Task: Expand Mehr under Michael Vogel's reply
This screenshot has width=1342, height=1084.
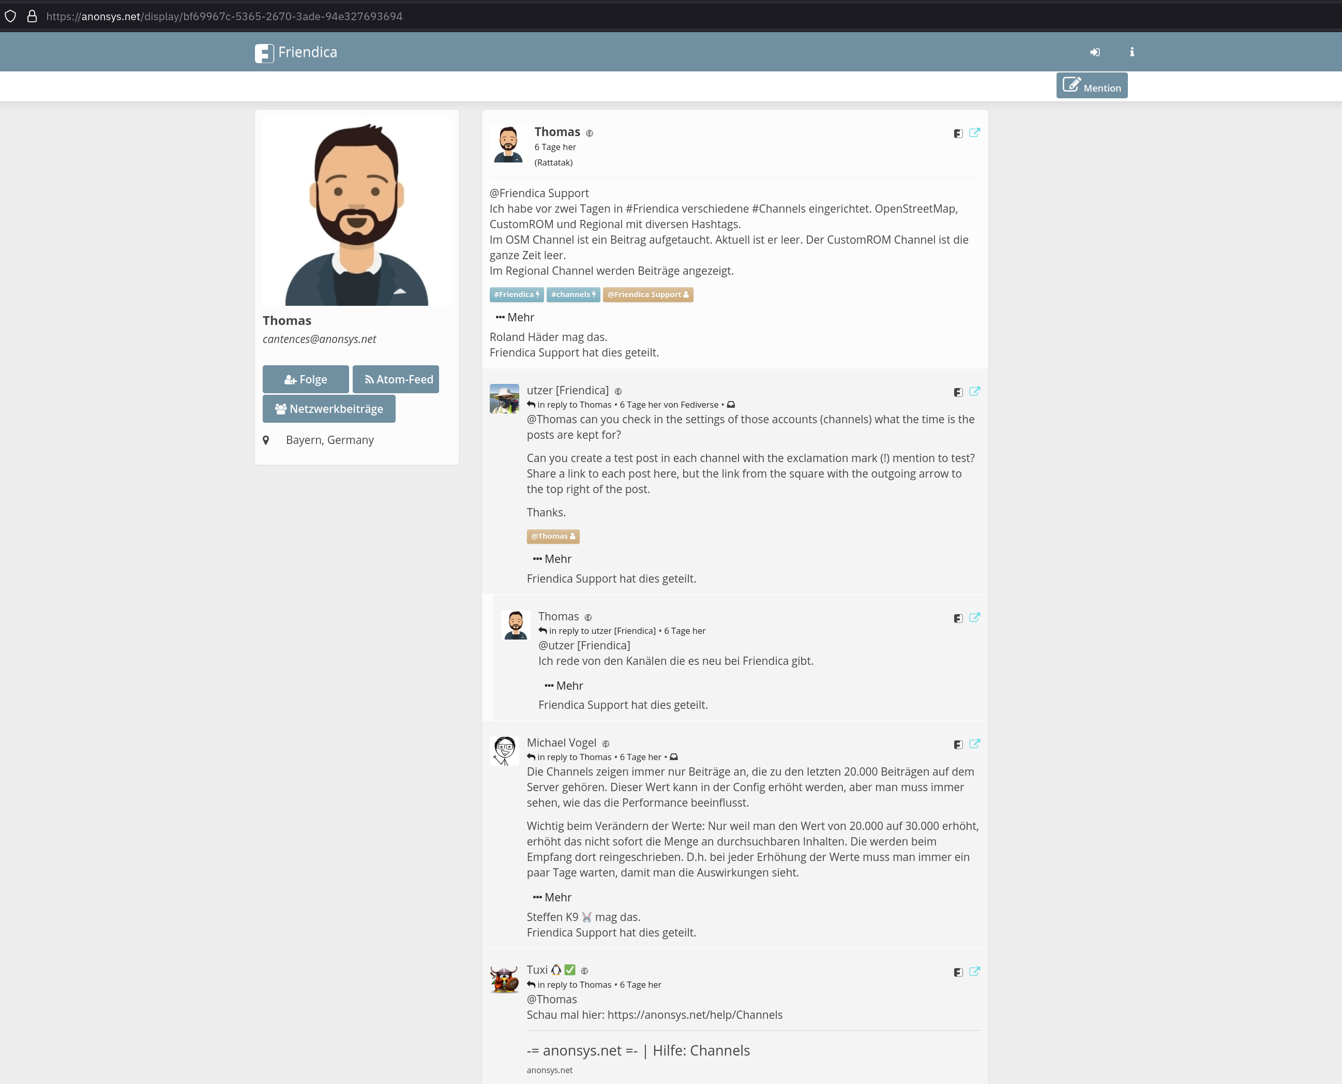Action: (x=552, y=897)
